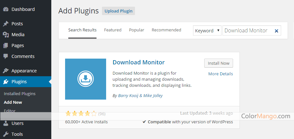294x139 pixels.
Task: Click the Tools wrench icon
Action: tap(6, 134)
